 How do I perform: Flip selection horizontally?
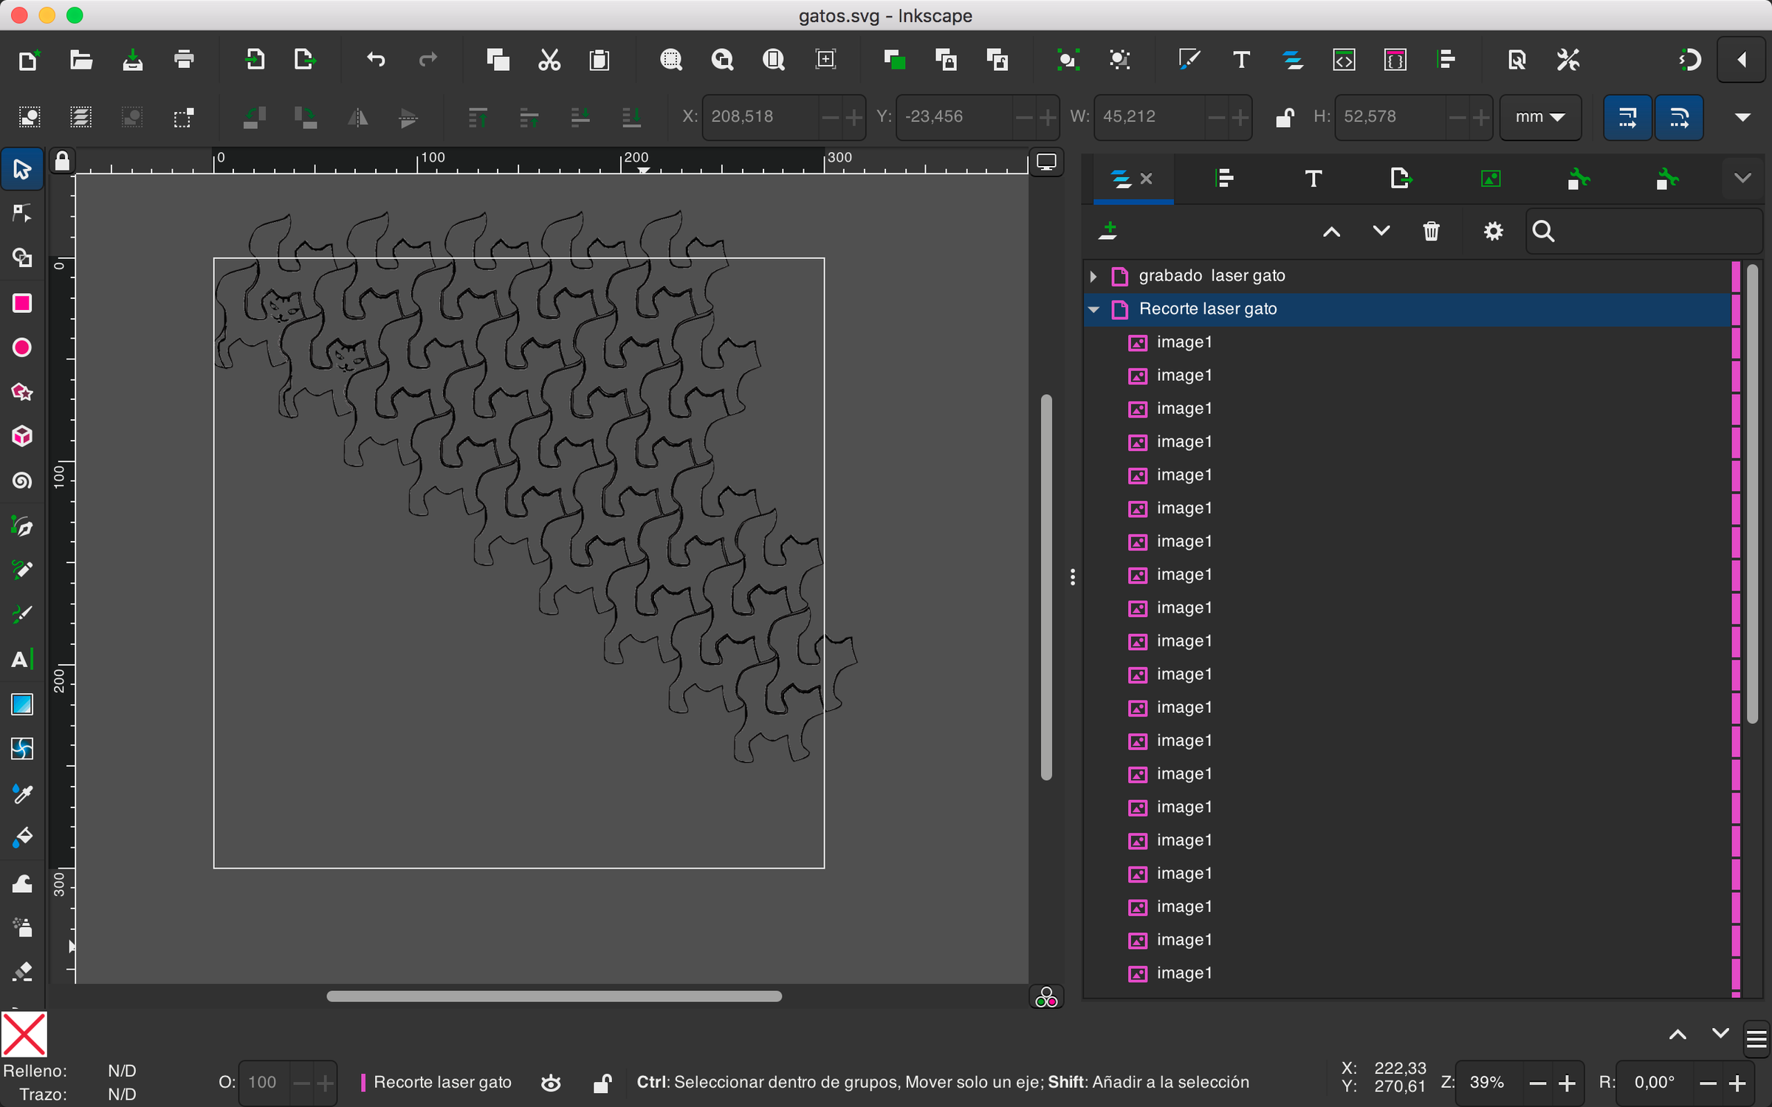(357, 117)
